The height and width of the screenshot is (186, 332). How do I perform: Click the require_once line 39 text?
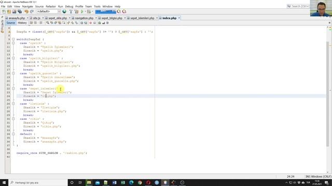pyautogui.click(x=52, y=153)
